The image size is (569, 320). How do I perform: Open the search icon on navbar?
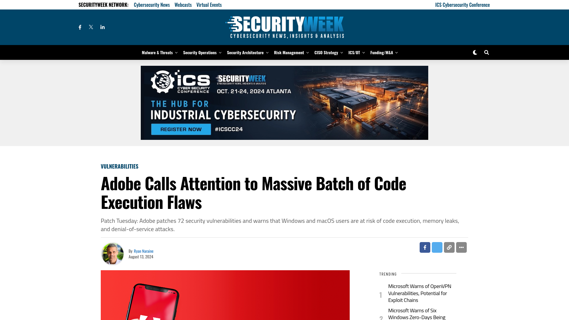pos(486,52)
